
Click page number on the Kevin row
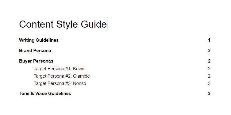click(x=209, y=69)
